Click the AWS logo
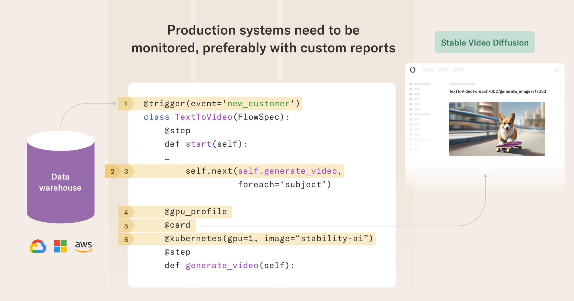The height and width of the screenshot is (301, 574). [84, 246]
